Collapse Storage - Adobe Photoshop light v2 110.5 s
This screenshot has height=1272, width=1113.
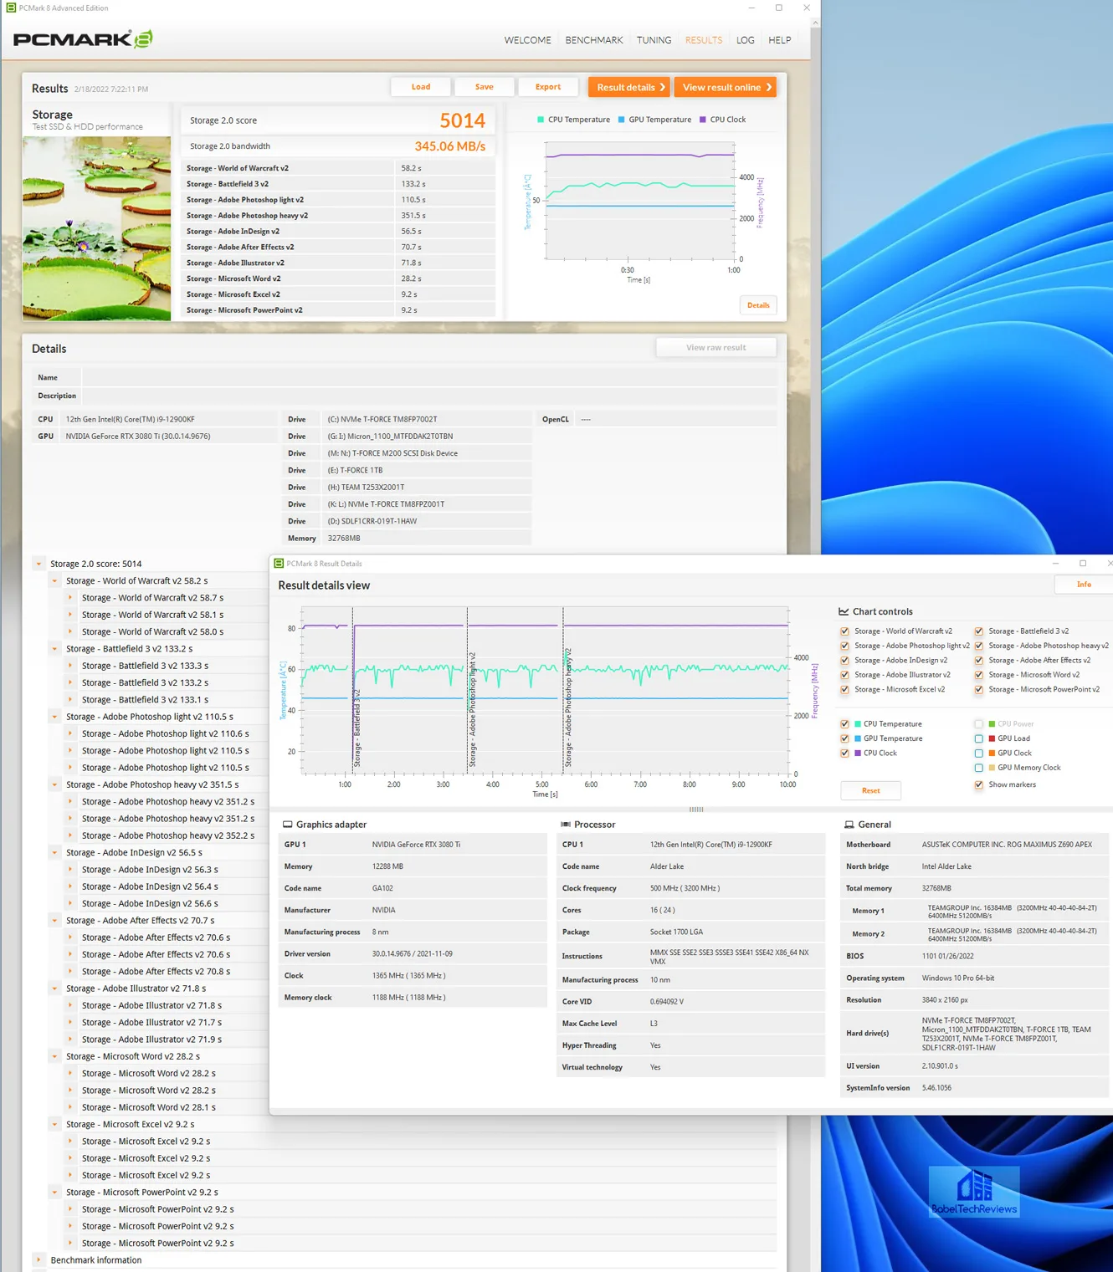pyautogui.click(x=54, y=717)
